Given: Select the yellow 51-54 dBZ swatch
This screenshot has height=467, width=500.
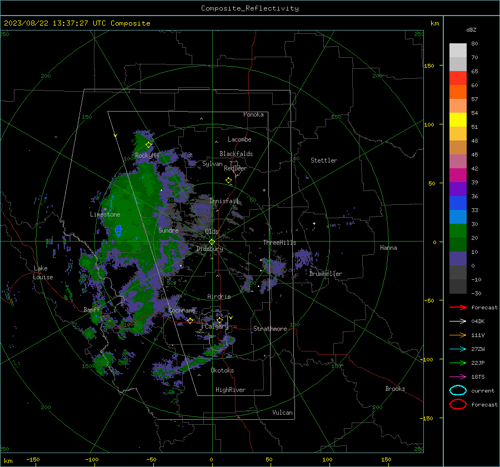Looking at the screenshot, I should coord(458,120).
